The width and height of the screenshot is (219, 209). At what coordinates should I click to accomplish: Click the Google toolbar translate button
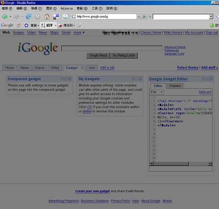47,25
